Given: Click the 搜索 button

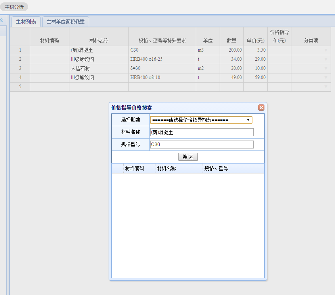Looking at the screenshot, I should click(188, 157).
